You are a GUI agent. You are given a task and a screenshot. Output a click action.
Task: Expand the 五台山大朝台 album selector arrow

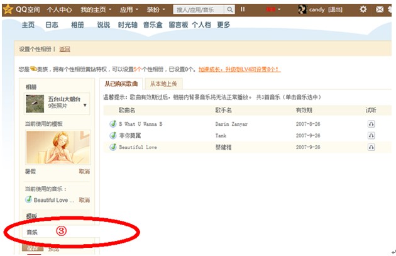coord(85,105)
